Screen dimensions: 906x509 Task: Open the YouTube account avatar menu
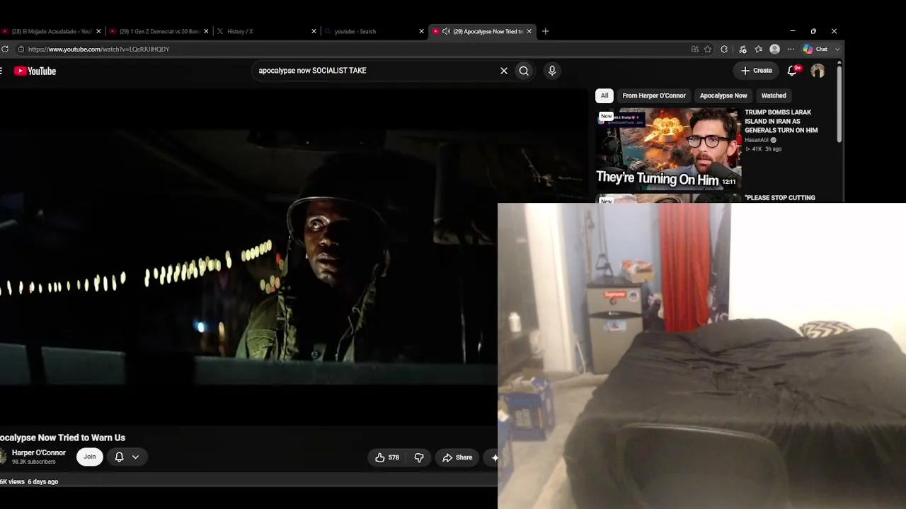click(818, 71)
